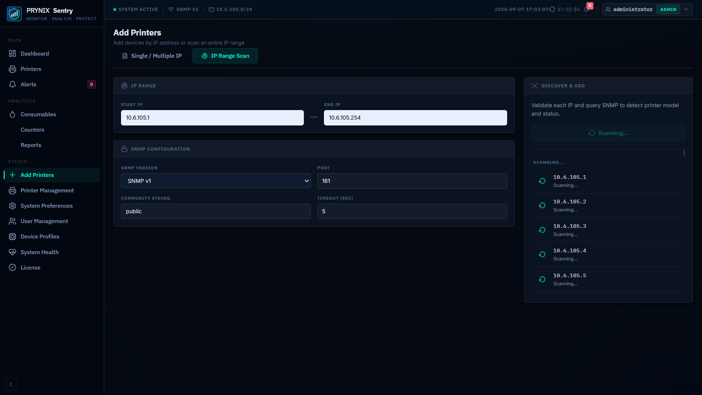Click the User Management people icon
The width and height of the screenshot is (702, 395).
[x=12, y=221]
